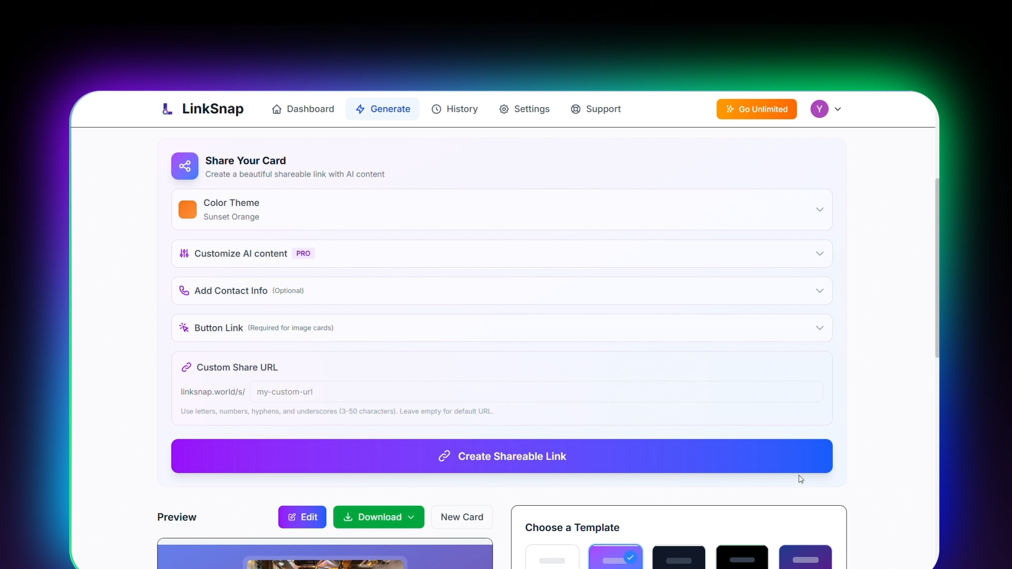The height and width of the screenshot is (569, 1012).
Task: Open the Download options chevron
Action: coord(412,517)
